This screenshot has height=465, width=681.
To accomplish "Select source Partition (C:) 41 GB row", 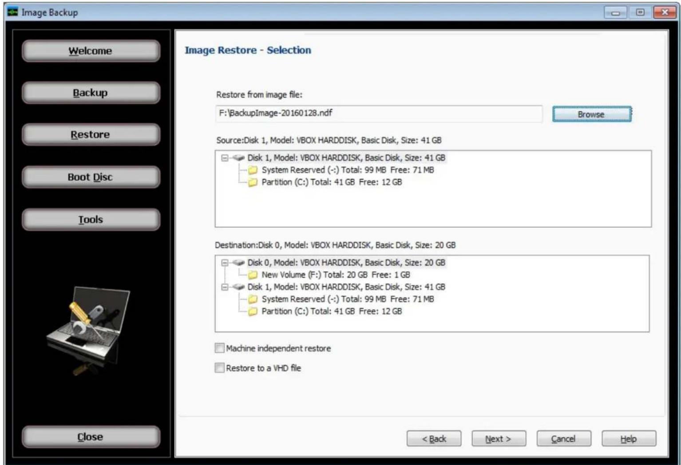I will 332,182.
